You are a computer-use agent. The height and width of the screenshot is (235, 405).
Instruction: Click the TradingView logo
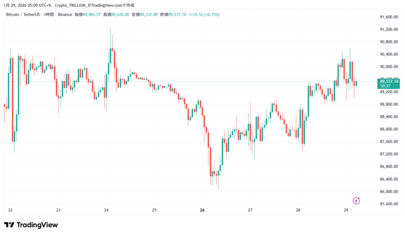tap(31, 225)
